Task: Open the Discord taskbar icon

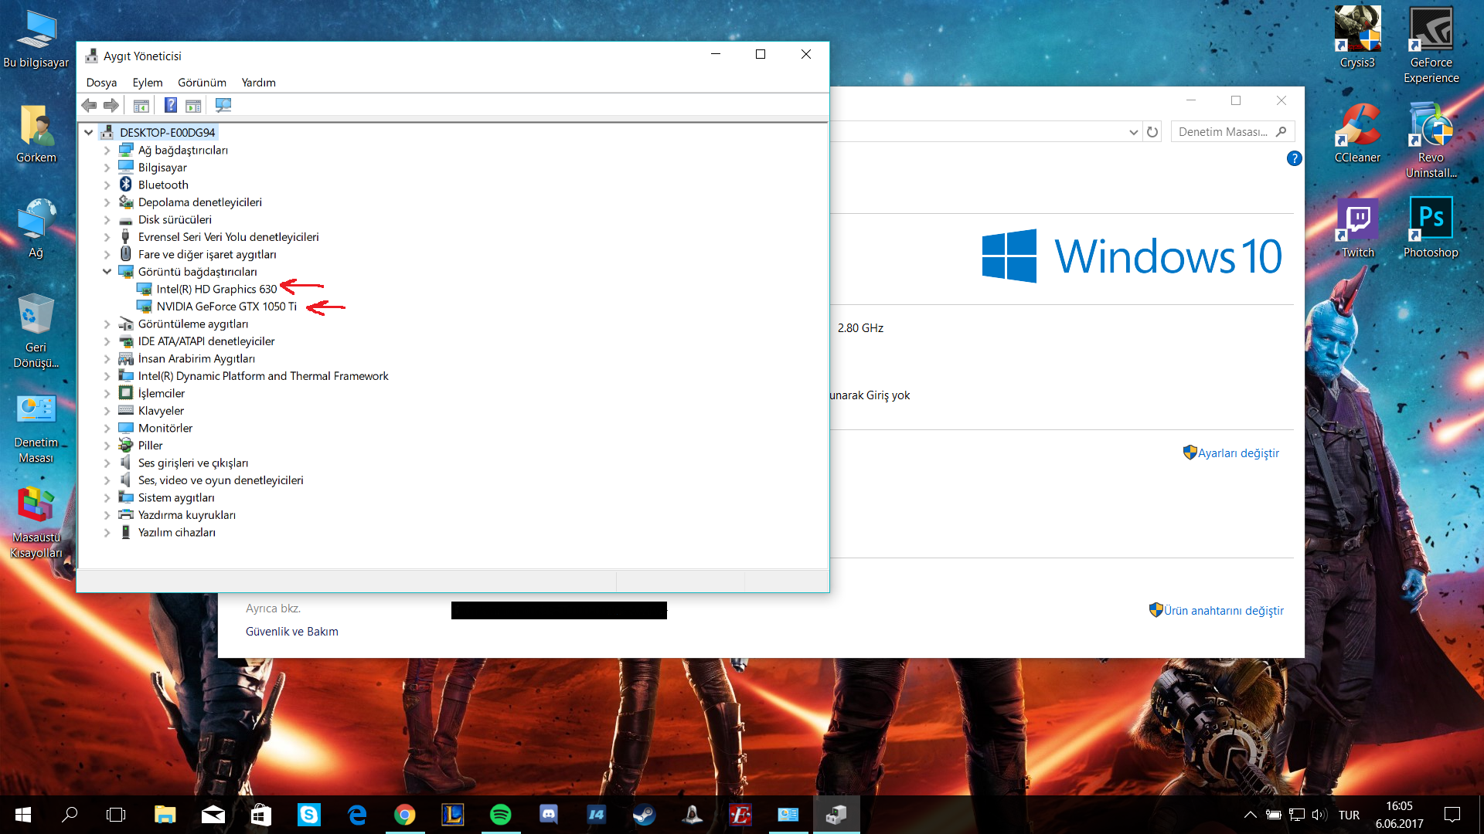Action: click(x=549, y=814)
